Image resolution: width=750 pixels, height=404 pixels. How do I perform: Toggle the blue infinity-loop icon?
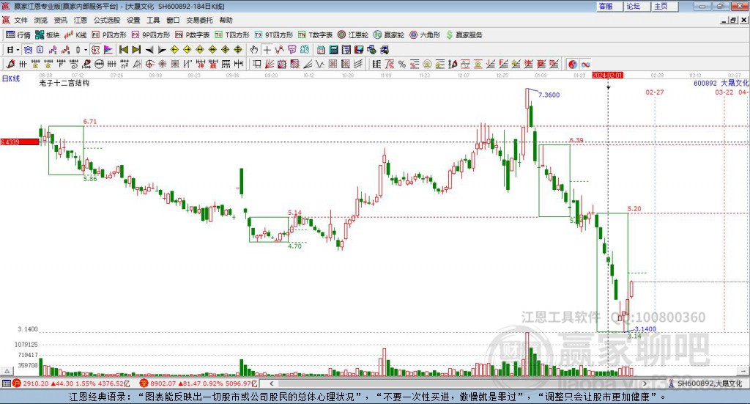(585, 64)
